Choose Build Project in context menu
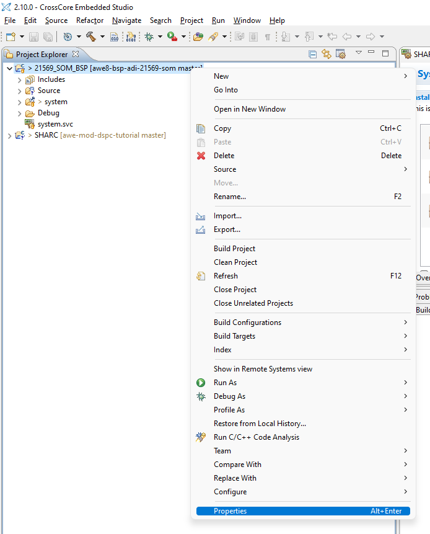Image resolution: width=430 pixels, height=534 pixels. pos(234,249)
